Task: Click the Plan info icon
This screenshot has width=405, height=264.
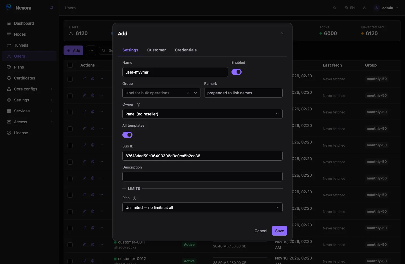Action: [134, 198]
